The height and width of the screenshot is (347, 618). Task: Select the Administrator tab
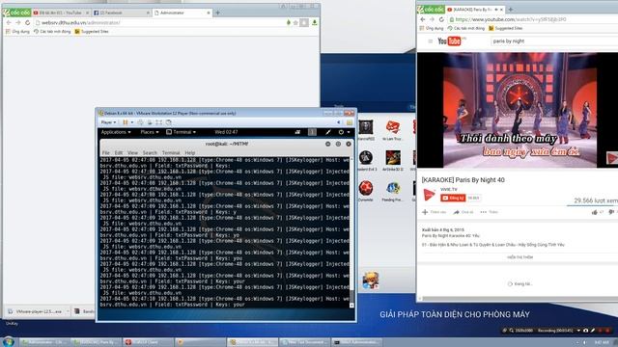click(183, 13)
